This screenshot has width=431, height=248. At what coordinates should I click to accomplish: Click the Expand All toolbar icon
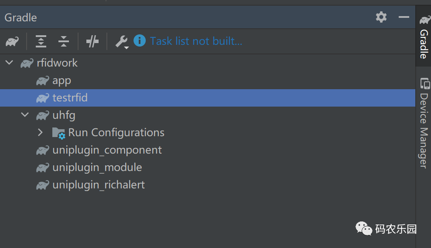click(41, 41)
